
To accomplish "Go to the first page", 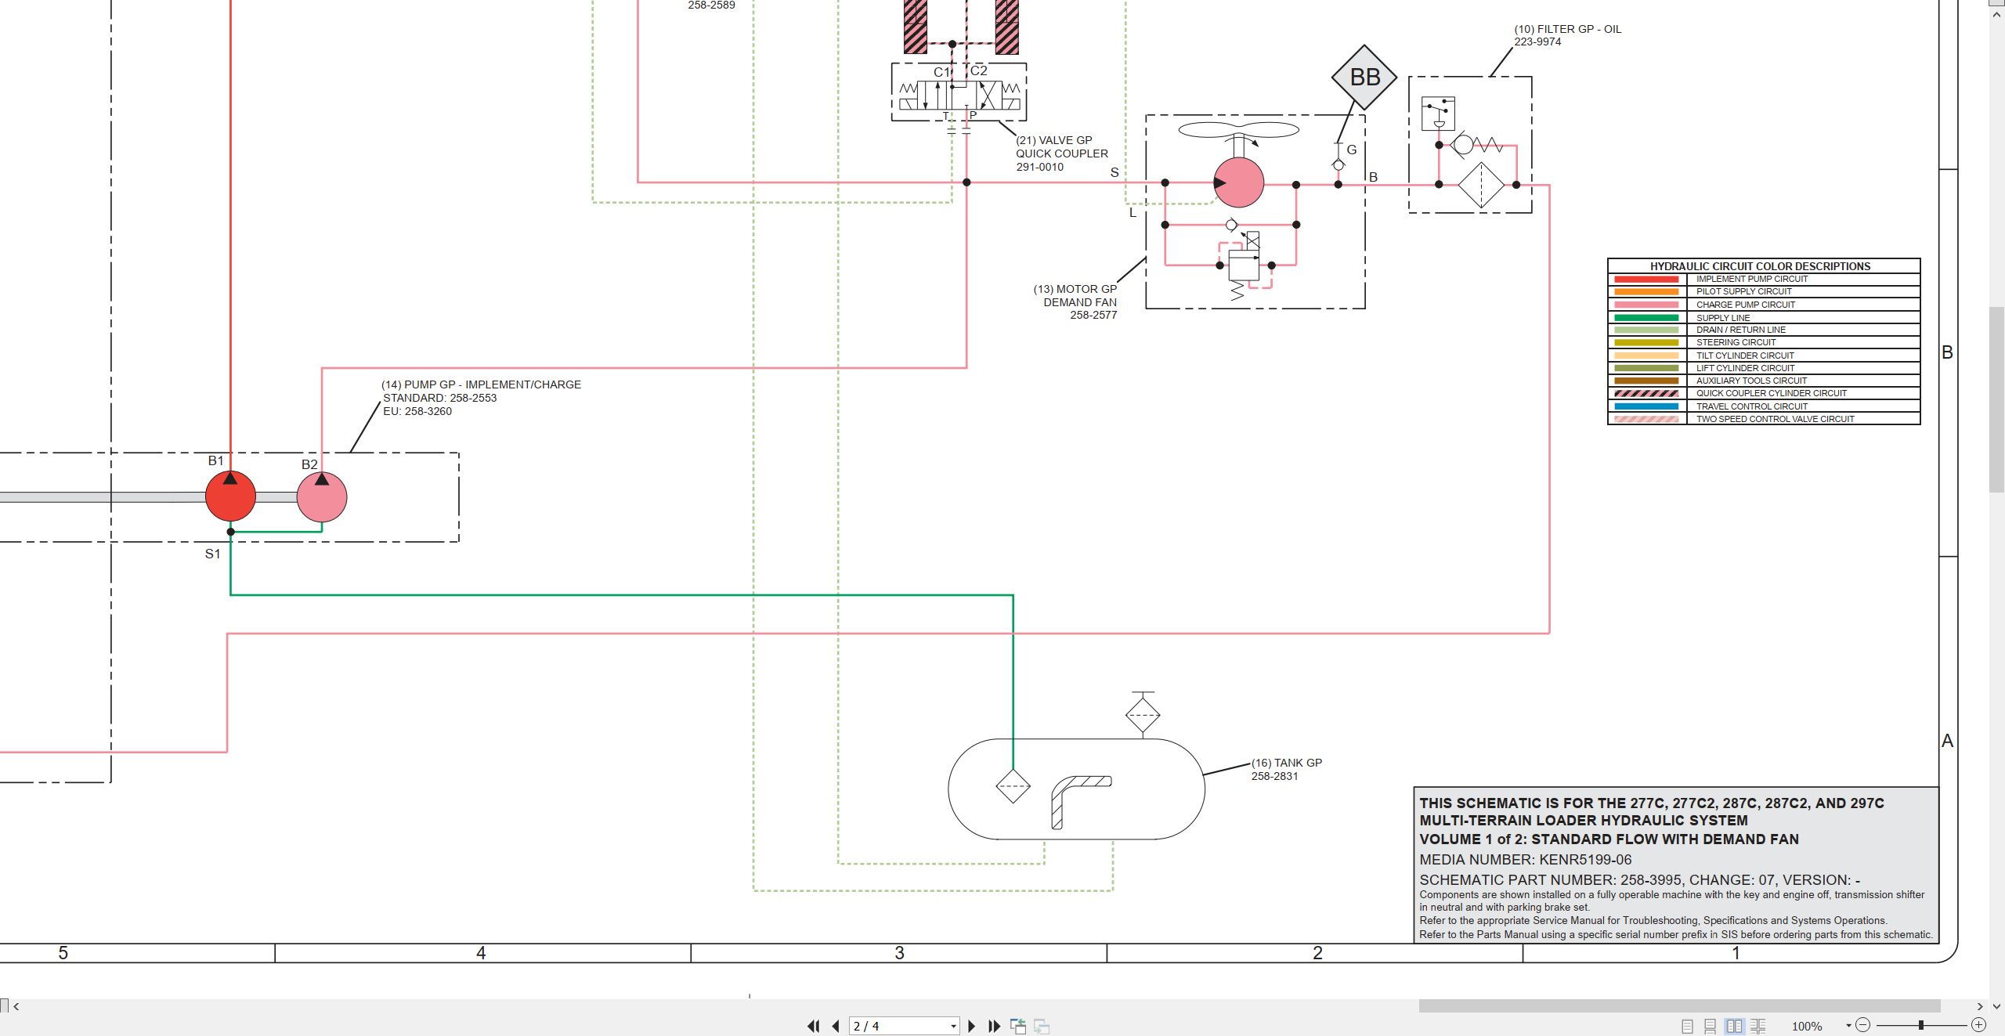I will (x=813, y=1026).
